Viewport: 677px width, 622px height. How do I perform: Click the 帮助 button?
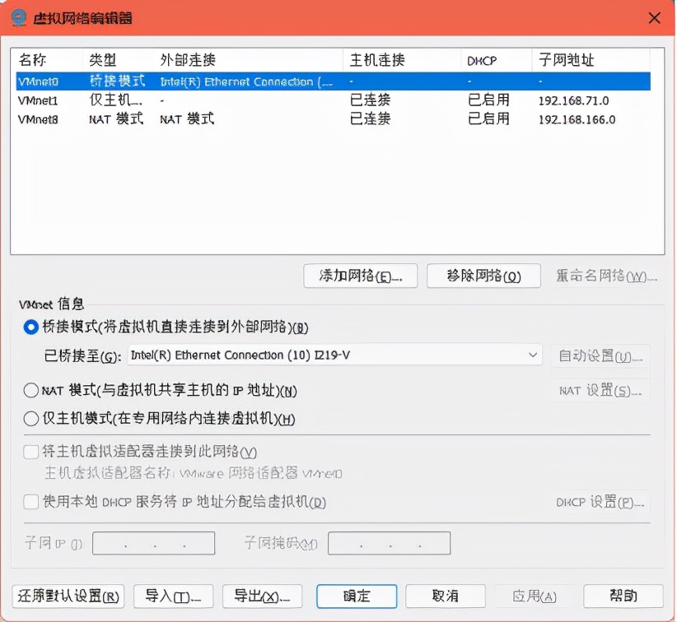point(623,596)
